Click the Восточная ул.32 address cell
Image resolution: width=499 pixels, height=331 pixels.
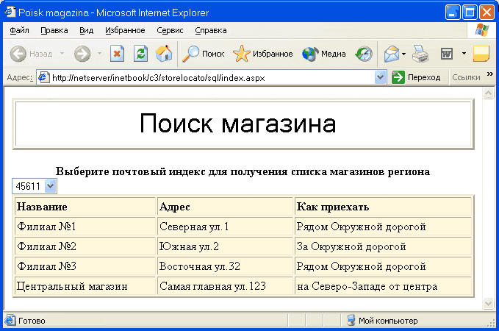click(x=225, y=266)
